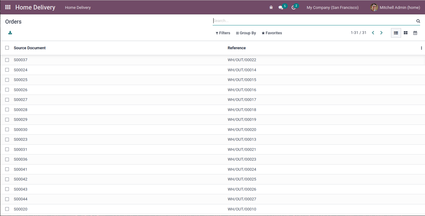Select checkbox for order S00036
This screenshot has height=216, width=425.
(x=7, y=159)
